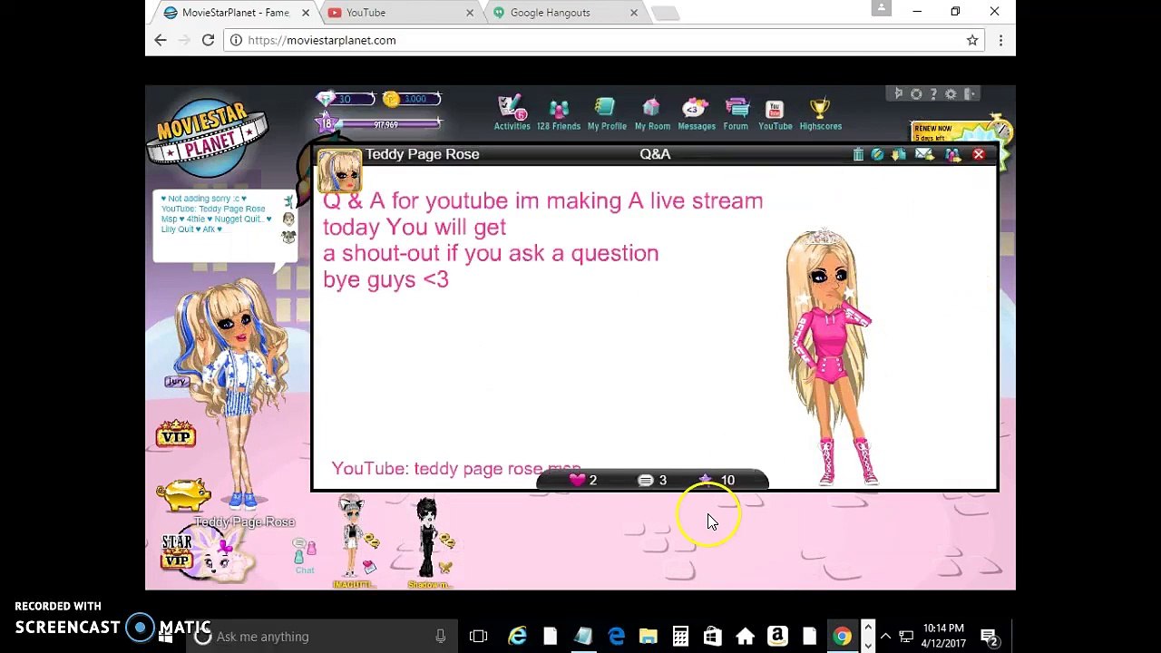Click the blue edit circle icon in Q&A header
The width and height of the screenshot is (1161, 653).
(877, 155)
